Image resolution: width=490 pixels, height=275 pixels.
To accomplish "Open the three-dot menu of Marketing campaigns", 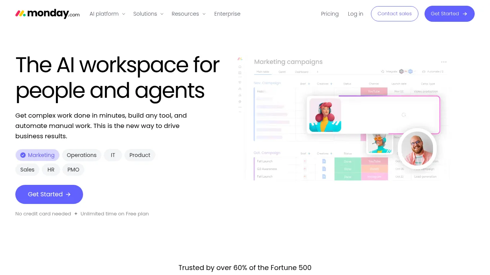I will [x=444, y=62].
